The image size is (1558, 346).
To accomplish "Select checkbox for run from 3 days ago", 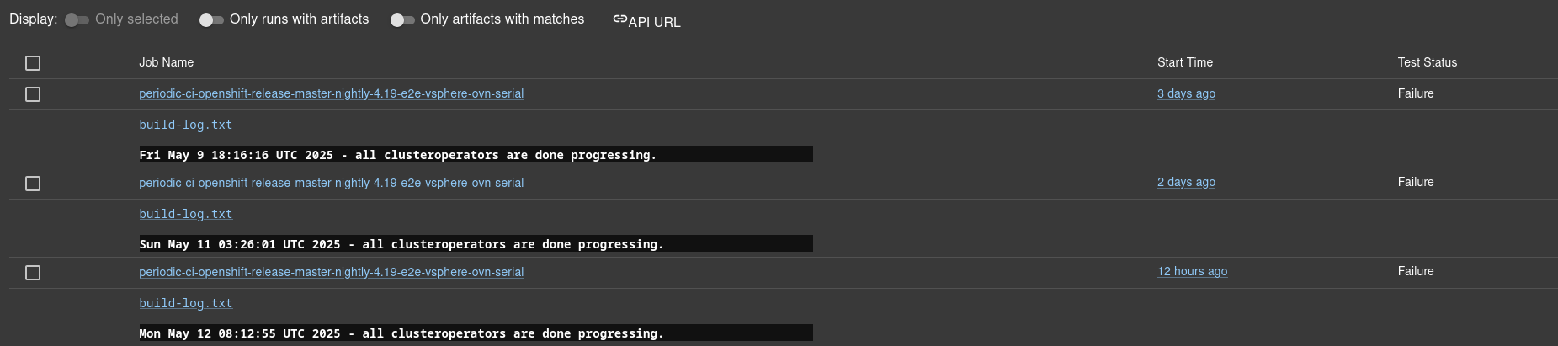I will click(33, 94).
